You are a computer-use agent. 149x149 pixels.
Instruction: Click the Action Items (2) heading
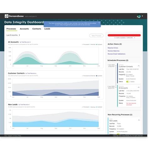point(115,44)
